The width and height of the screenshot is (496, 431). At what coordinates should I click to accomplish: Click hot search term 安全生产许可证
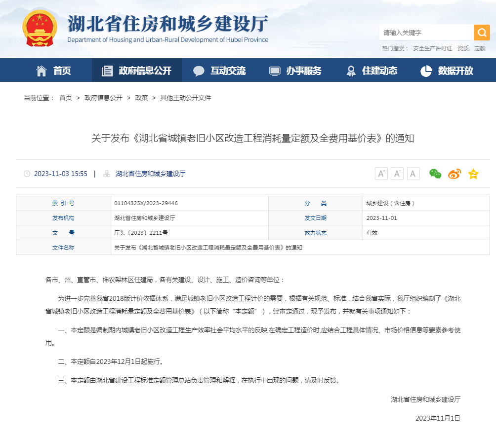(432, 48)
